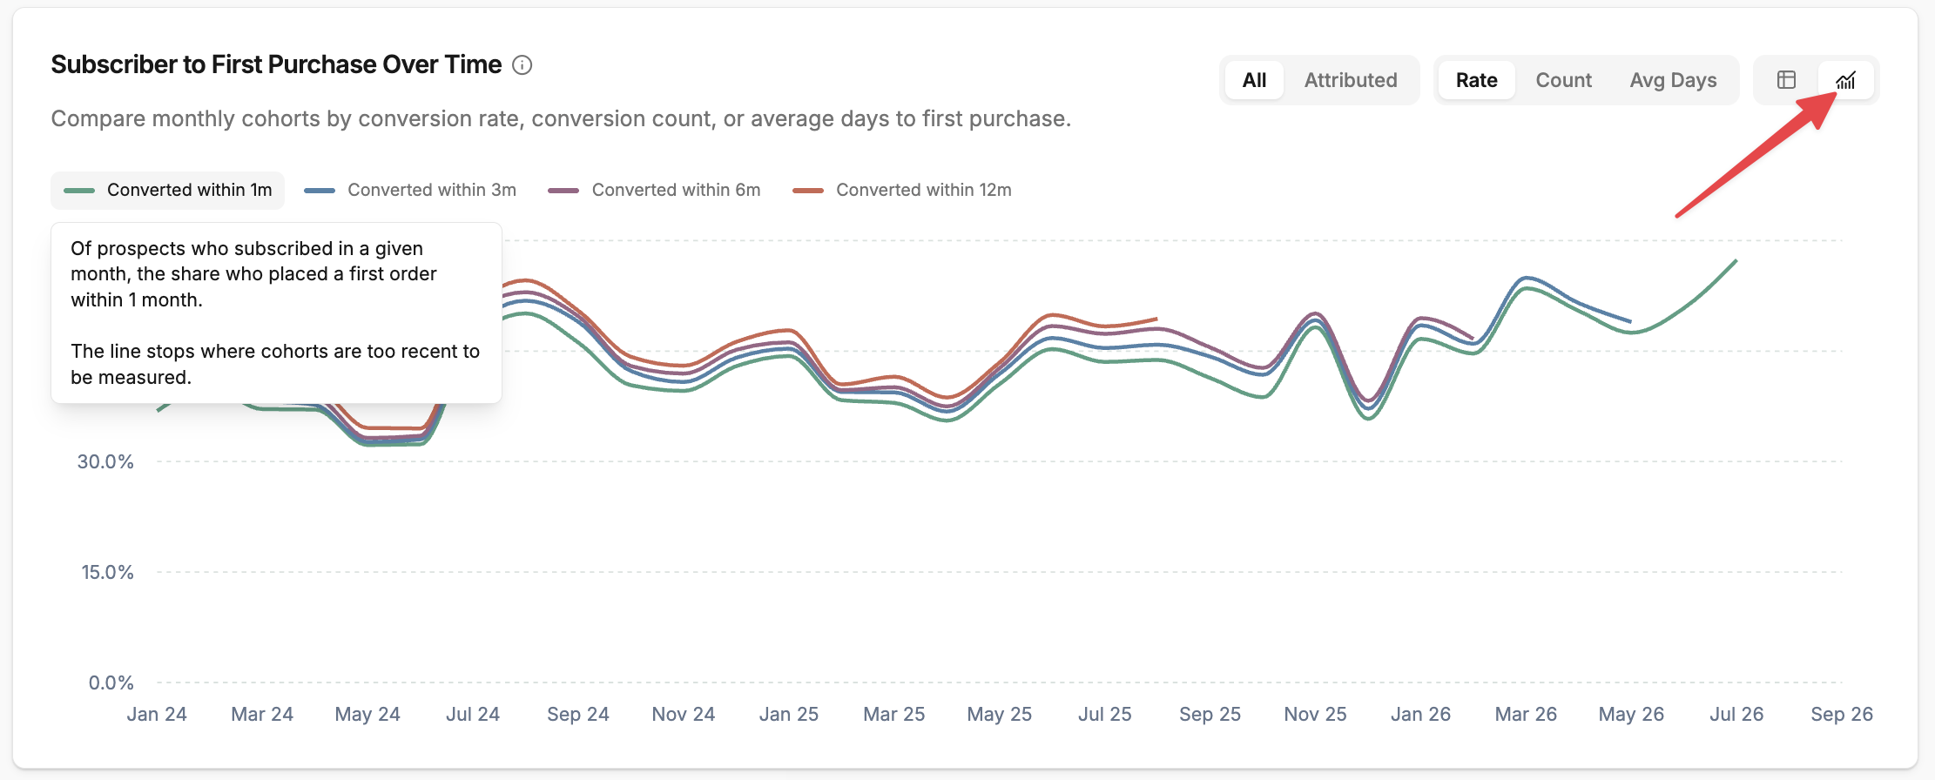This screenshot has width=1935, height=780.
Task: Click the Jan 24 axis label
Action: point(157,714)
